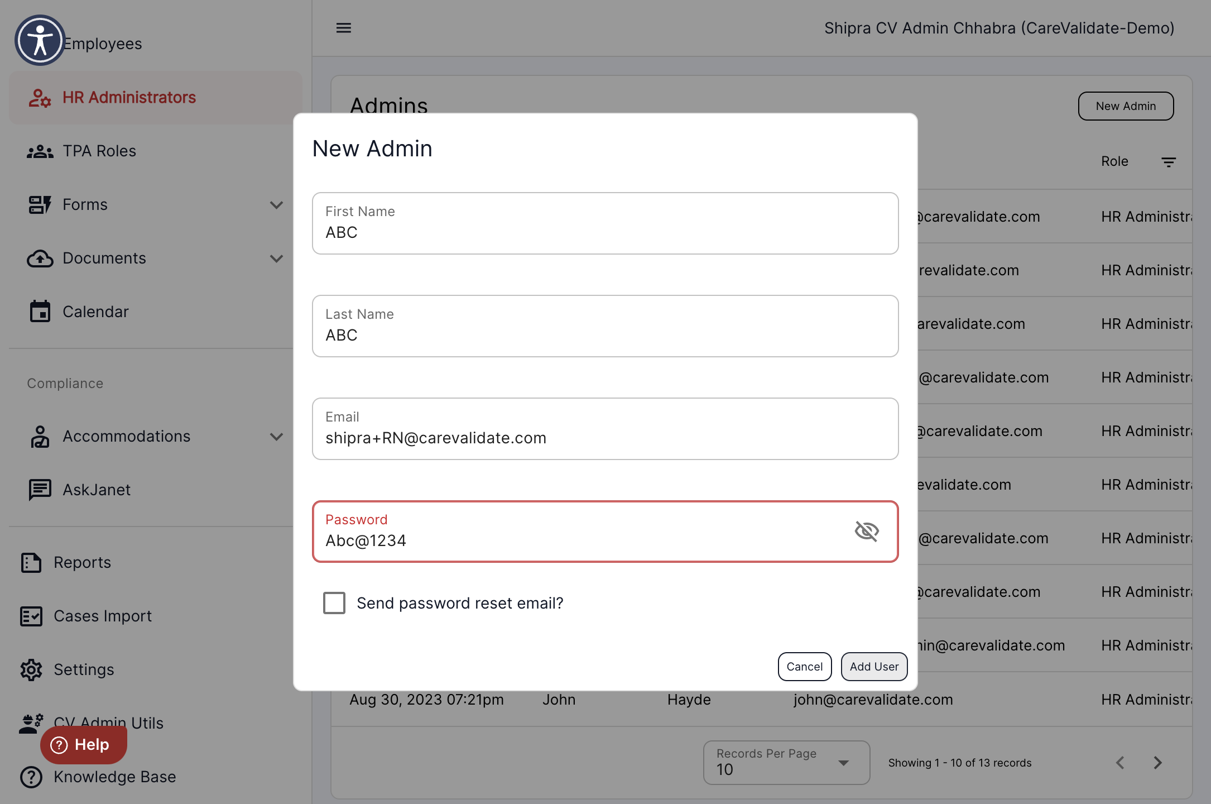Open the Help widget button
The height and width of the screenshot is (804, 1211).
pyautogui.click(x=83, y=745)
